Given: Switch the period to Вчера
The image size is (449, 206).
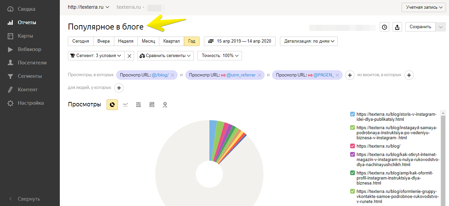Looking at the screenshot, I should point(104,41).
